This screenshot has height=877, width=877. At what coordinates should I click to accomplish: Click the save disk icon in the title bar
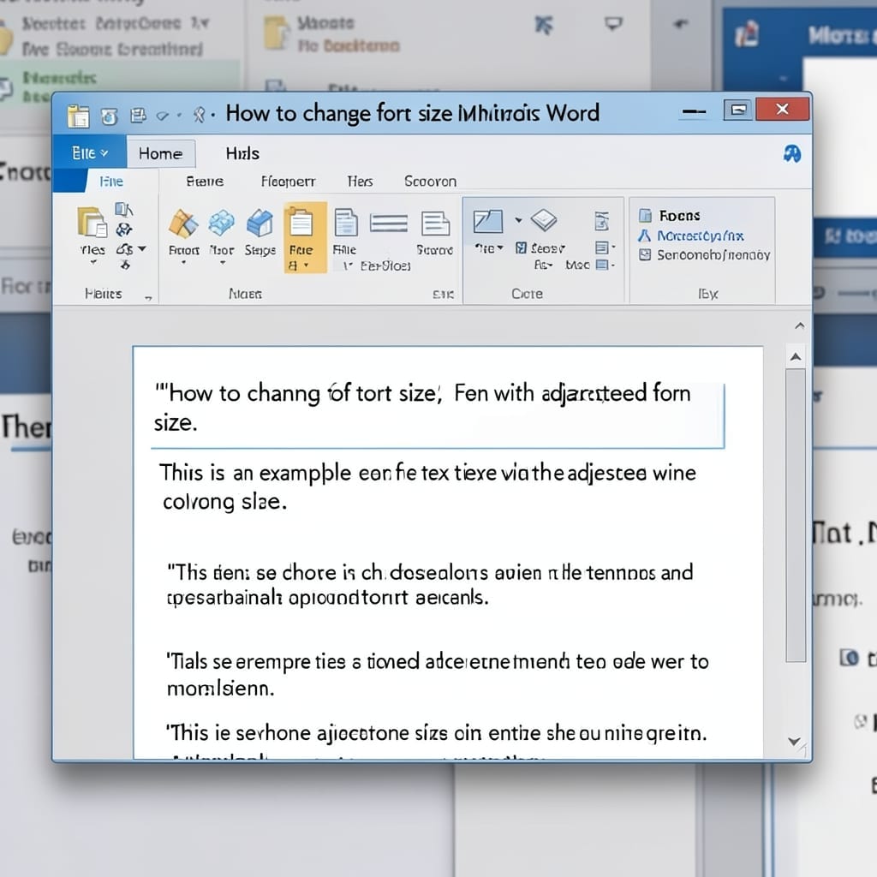coord(138,116)
